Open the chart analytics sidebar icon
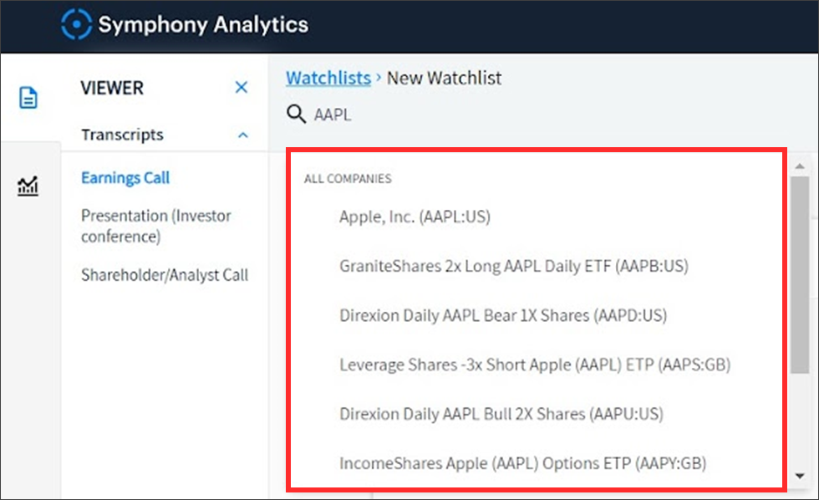The image size is (819, 500). [28, 186]
